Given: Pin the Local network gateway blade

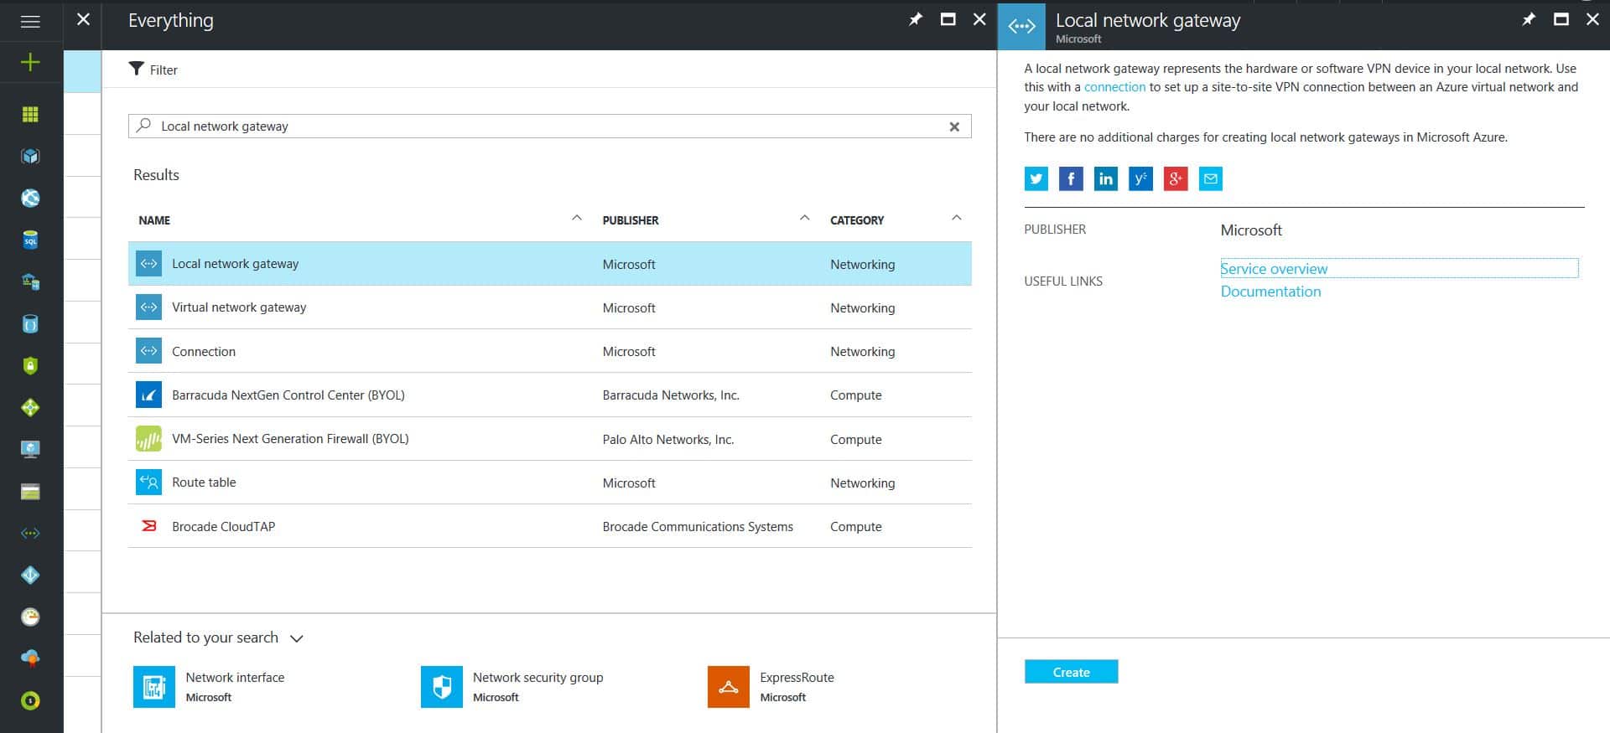Looking at the screenshot, I should point(1529,19).
